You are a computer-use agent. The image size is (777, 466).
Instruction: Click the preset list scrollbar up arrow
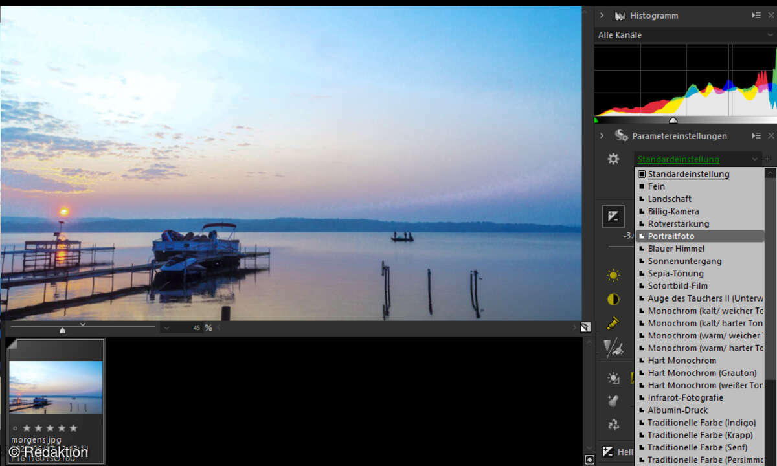click(x=770, y=173)
